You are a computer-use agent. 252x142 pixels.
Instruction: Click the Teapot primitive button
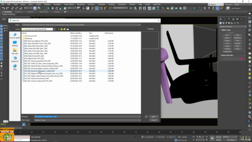[x=227, y=46]
